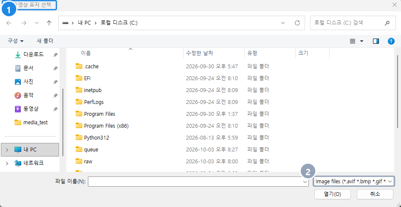Click the 2026-08-13 오후 5:59 date cell
Screen dimensions: 401x207
tap(212, 138)
